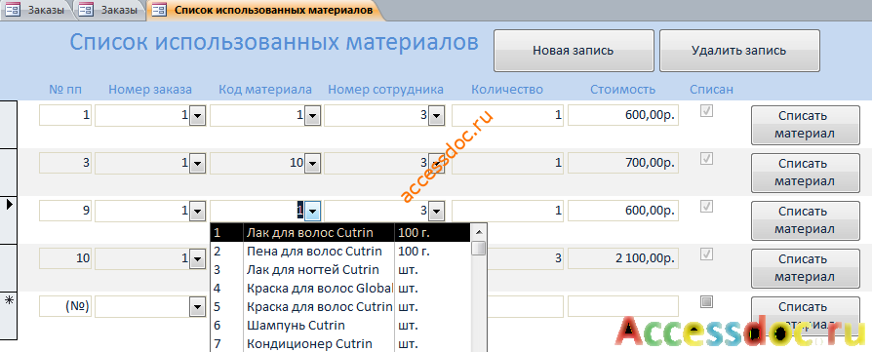Select Кондиционер Cutrin in the list

click(x=340, y=343)
